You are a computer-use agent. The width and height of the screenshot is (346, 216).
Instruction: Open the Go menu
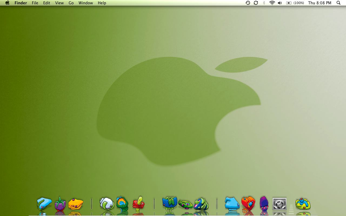(71, 3)
